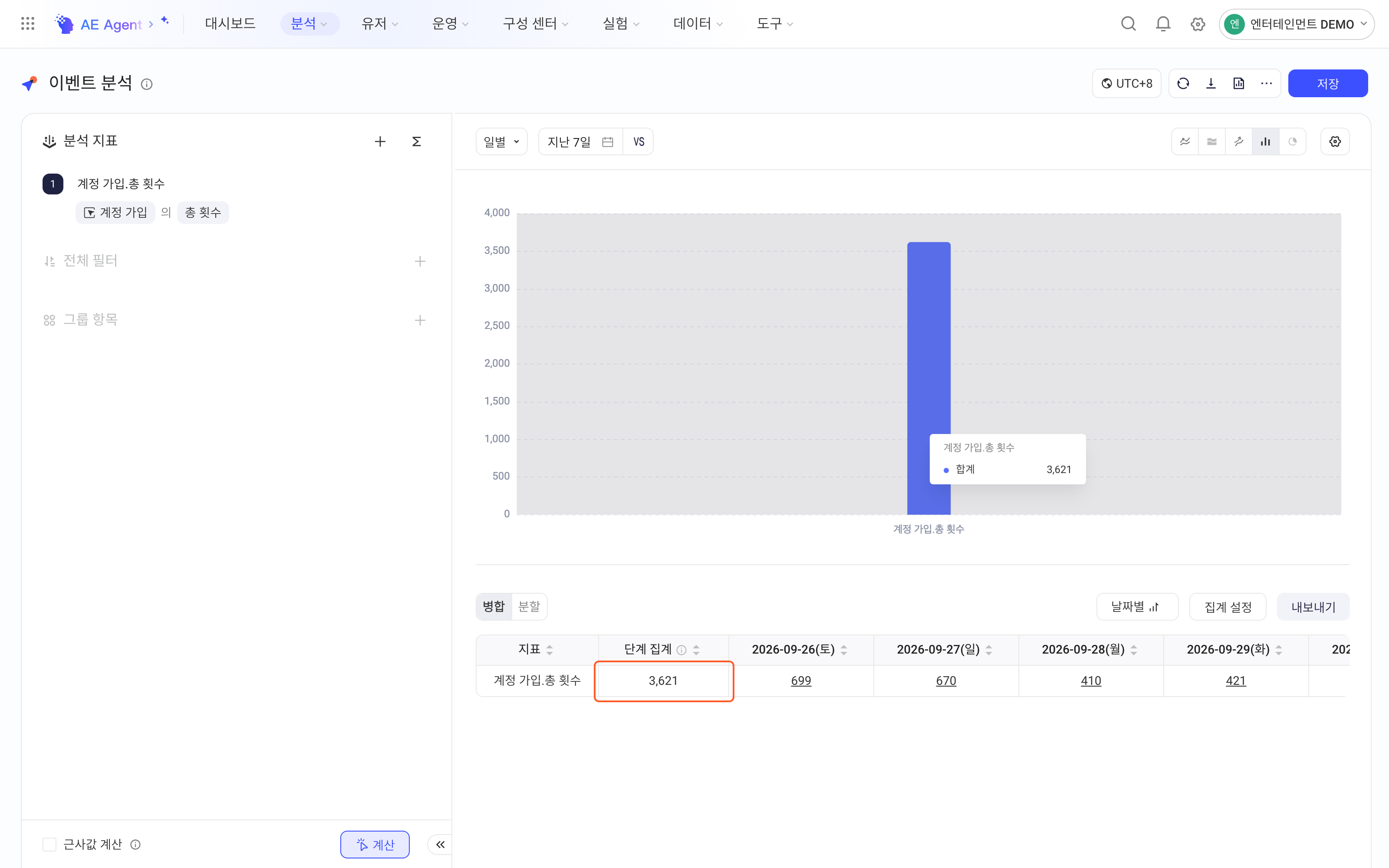
Task: Add a group item with plus
Action: (x=420, y=320)
